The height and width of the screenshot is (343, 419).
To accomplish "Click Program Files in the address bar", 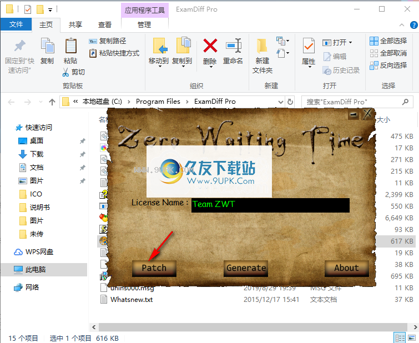I will point(158,102).
